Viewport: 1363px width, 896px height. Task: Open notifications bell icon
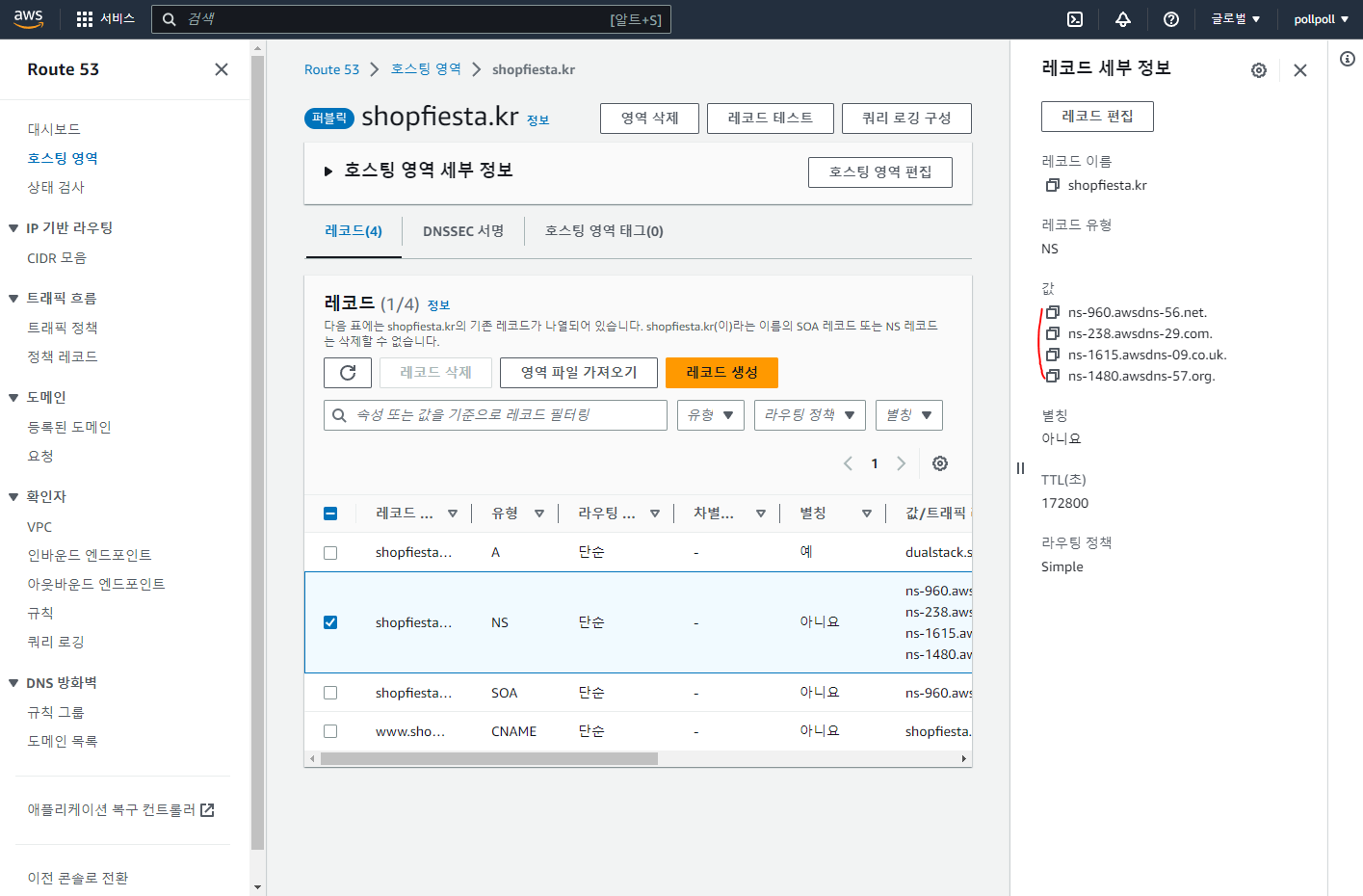click(1123, 19)
